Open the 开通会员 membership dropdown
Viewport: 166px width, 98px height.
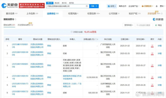[x=147, y=6]
